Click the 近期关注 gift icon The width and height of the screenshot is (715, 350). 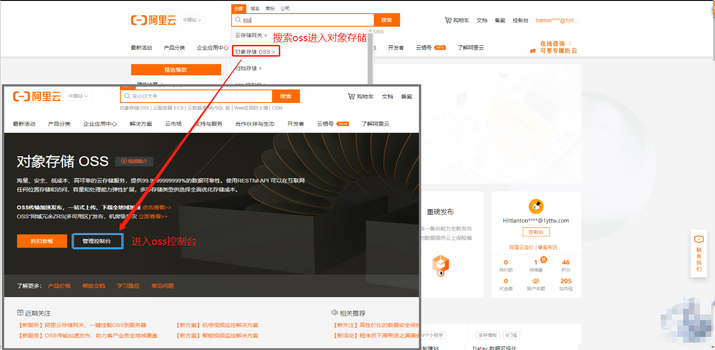click(x=20, y=313)
